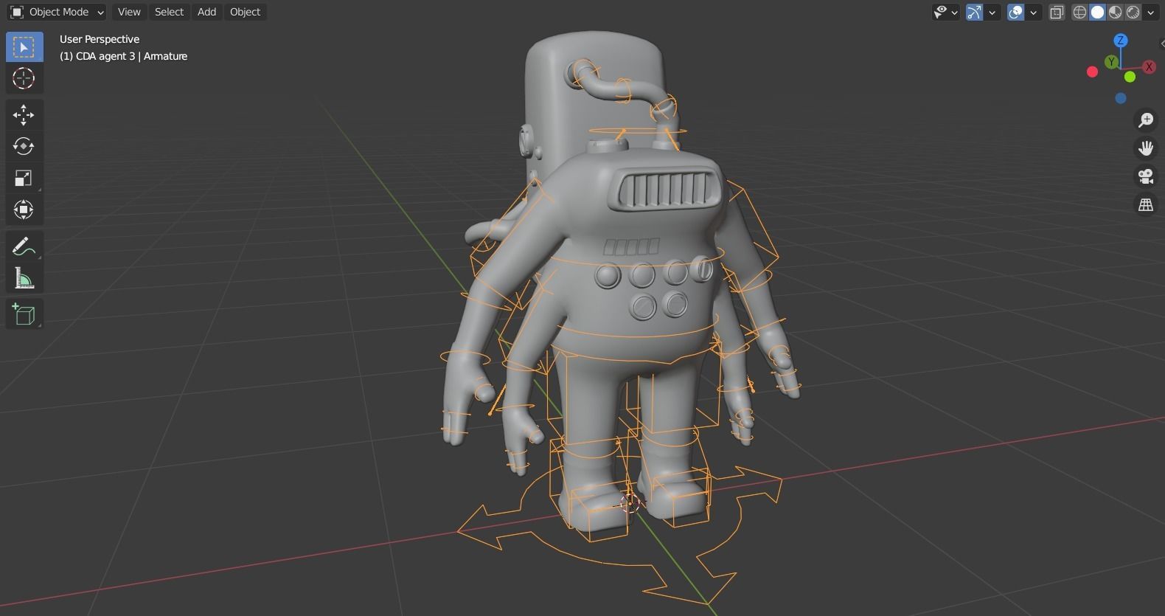Screen dimensions: 1165x616
Task: Click the blue Z axis gizmo circle
Action: 1121,41
